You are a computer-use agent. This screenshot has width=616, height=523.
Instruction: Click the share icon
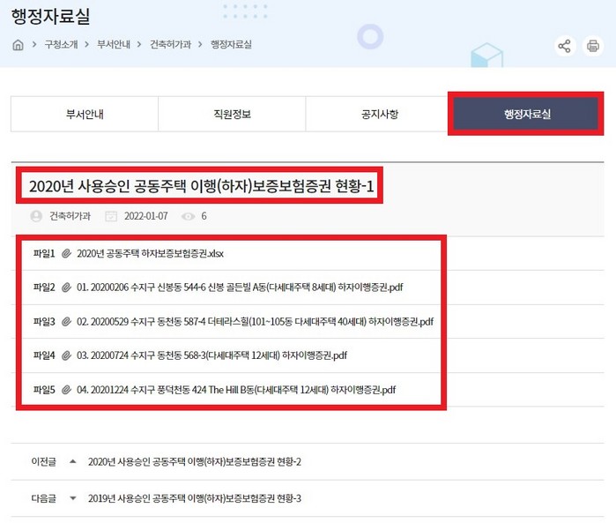(x=564, y=47)
